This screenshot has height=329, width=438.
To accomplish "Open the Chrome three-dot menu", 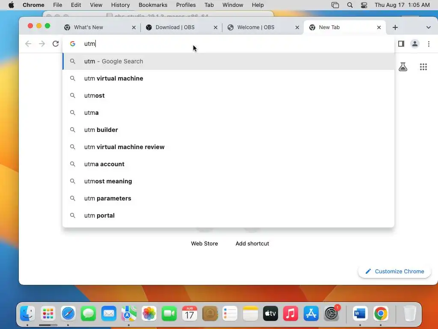I will (x=429, y=44).
